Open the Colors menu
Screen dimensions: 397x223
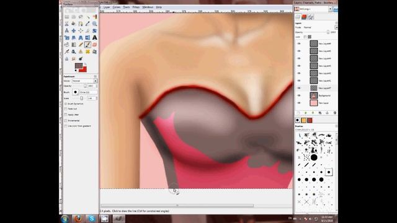[117, 7]
